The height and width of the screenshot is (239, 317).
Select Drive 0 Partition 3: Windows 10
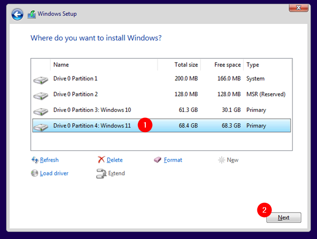tap(161, 110)
